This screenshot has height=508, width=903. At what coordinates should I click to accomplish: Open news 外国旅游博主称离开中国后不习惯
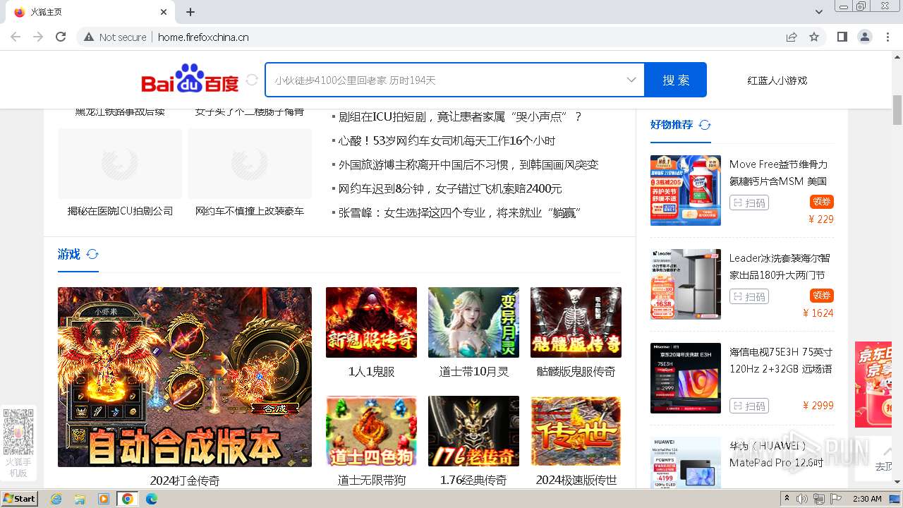pyautogui.click(x=468, y=164)
